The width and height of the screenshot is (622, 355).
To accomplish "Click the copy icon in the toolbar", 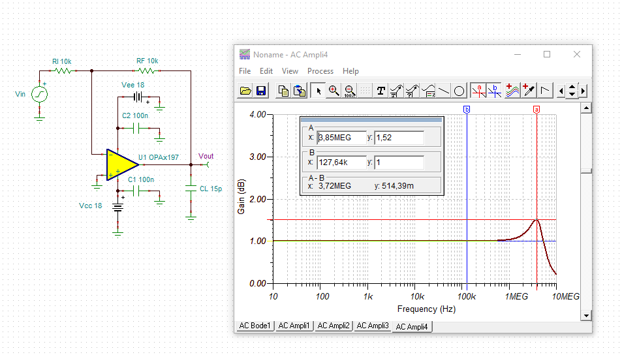I will click(283, 91).
